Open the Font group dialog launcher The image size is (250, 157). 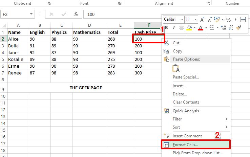pyautogui.click(x=119, y=3)
